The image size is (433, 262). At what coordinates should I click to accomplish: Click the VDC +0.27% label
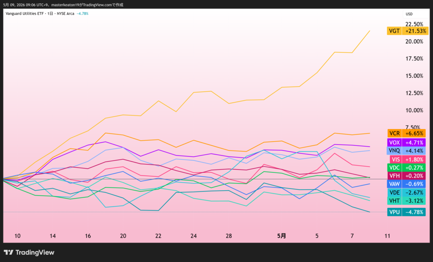pyautogui.click(x=406, y=168)
